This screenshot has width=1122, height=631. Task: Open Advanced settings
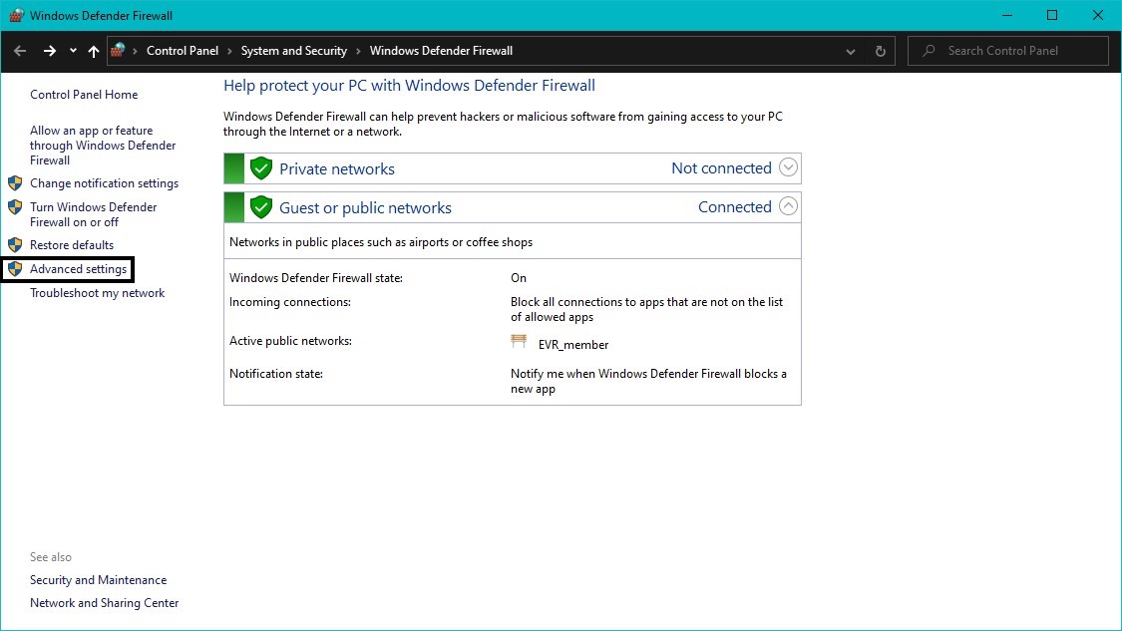(78, 269)
